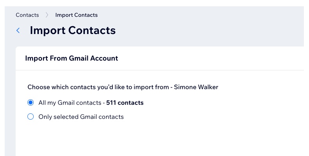
Task: Click the 'All my Gmail contacts' label text
Action: [70, 103]
